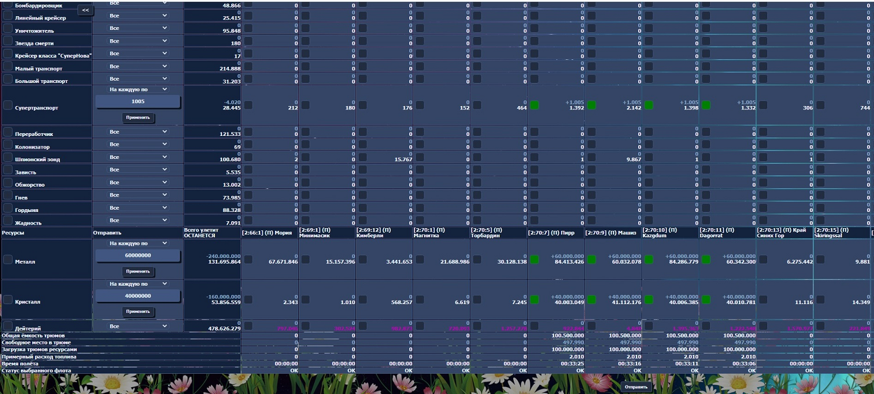The width and height of the screenshot is (874, 394).
Task: Click the [2:70:7] Пирр column header
Action: pyautogui.click(x=555, y=233)
